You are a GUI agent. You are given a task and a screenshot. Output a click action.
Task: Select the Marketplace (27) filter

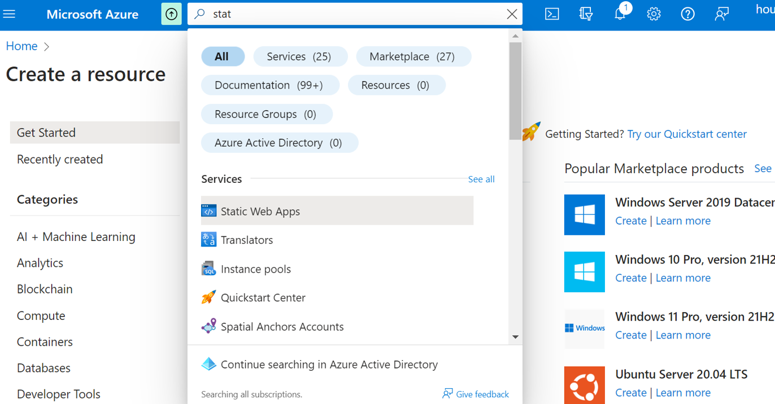412,56
